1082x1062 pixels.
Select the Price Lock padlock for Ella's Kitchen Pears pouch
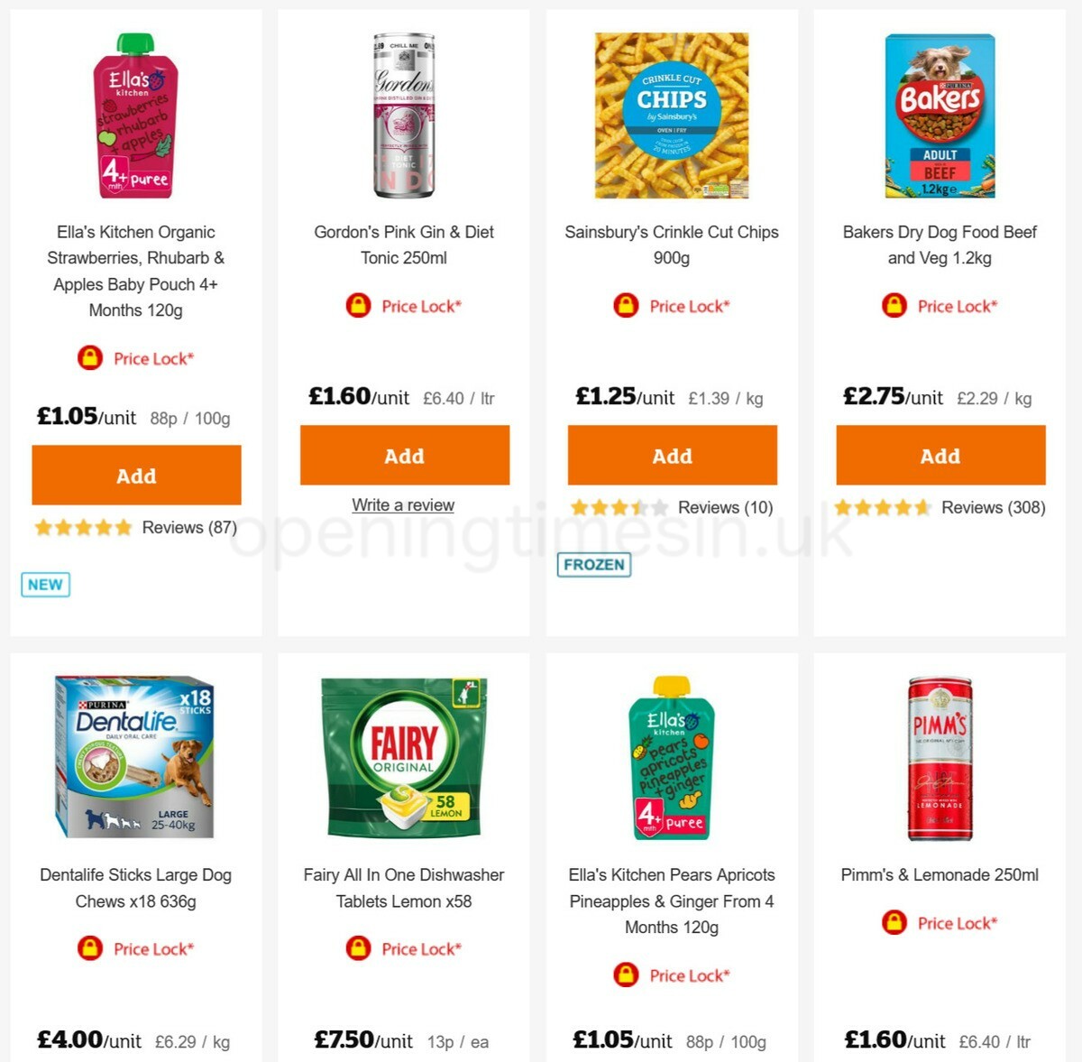click(626, 975)
